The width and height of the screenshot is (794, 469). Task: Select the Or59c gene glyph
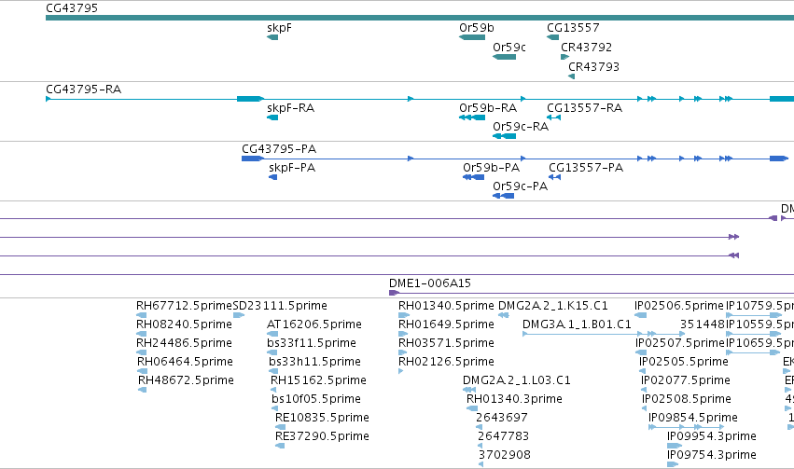pos(505,57)
